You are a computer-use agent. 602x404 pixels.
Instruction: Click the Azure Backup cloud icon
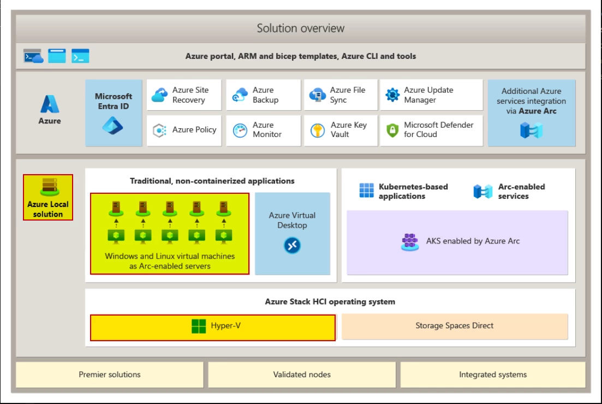[x=240, y=95]
